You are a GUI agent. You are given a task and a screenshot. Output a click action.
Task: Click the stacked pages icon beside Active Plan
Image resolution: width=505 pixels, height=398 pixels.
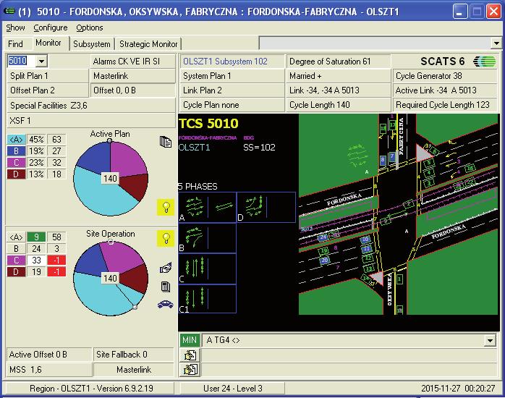click(x=166, y=141)
